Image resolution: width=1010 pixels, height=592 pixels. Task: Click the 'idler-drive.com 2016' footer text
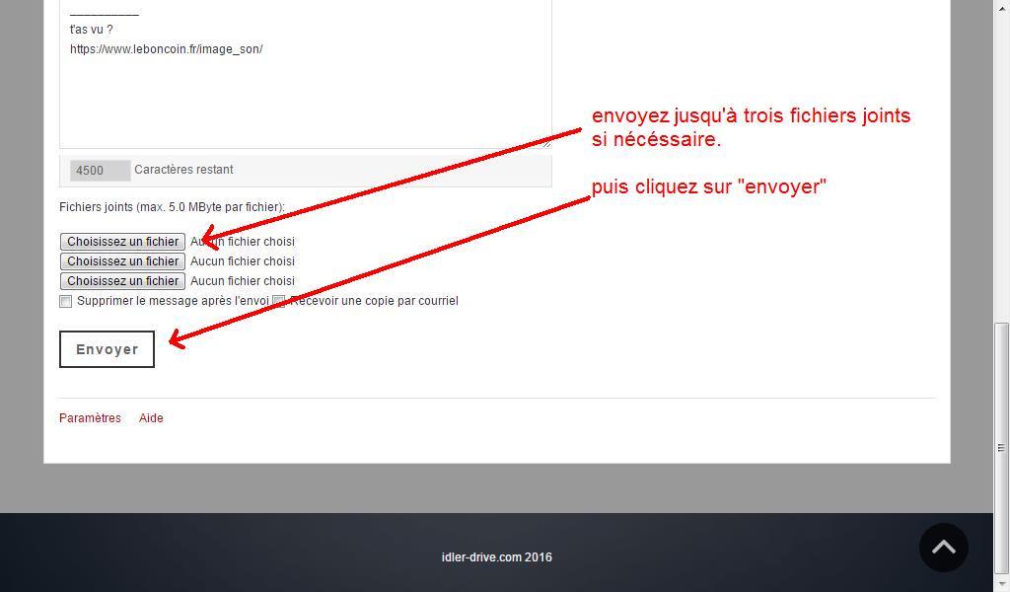click(496, 557)
